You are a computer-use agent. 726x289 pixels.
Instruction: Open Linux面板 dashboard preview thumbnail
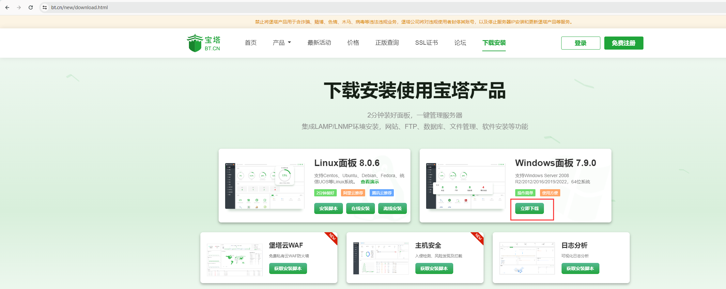tap(265, 186)
